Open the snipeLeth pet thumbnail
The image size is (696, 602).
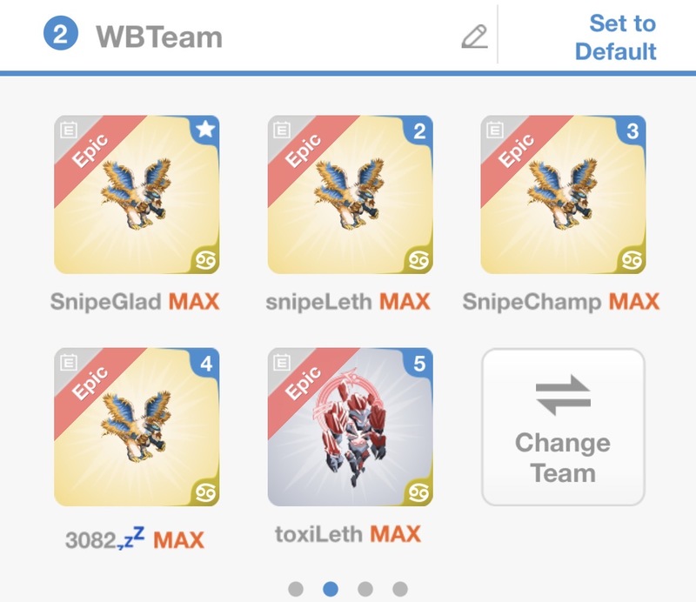351,195
